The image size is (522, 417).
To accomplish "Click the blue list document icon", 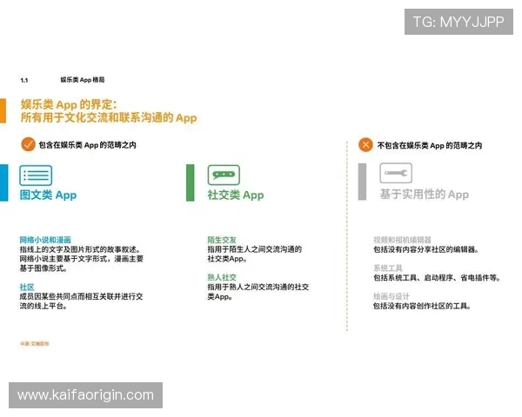I will pyautogui.click(x=36, y=175).
